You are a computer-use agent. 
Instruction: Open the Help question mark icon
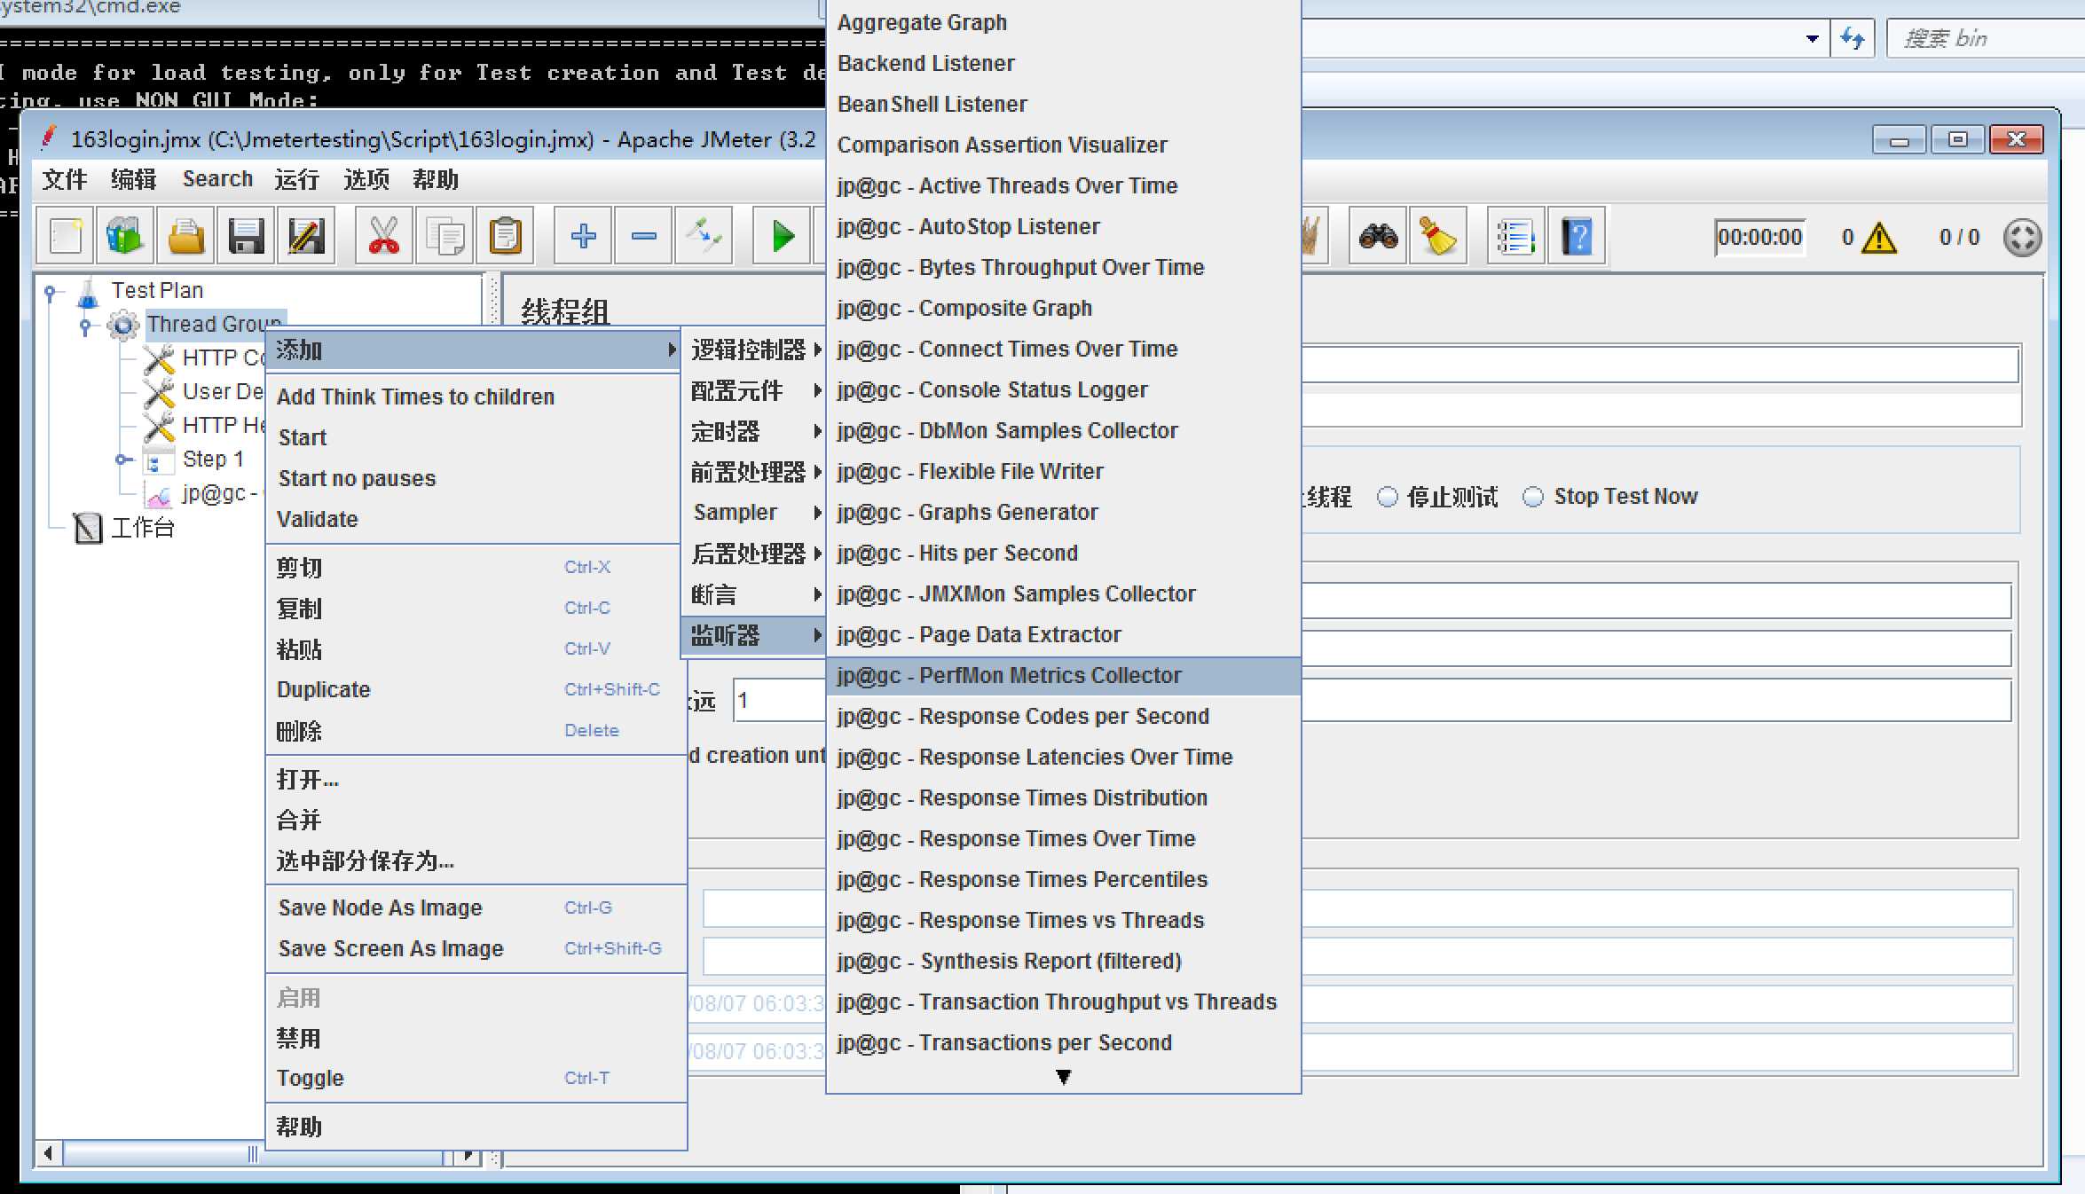pyautogui.click(x=1577, y=237)
